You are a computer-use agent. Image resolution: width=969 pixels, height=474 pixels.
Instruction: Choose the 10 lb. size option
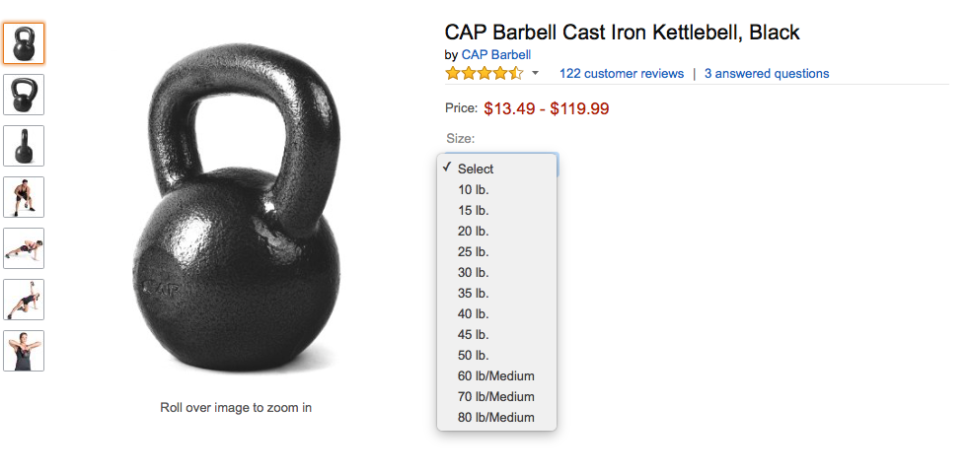point(474,189)
